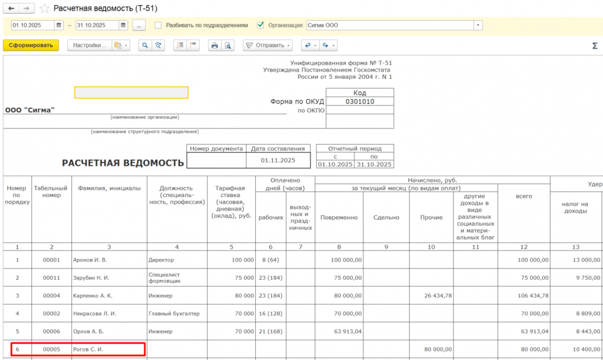Open the report variants folder dropdown
Image resolution: width=603 pixels, height=360 pixels.
click(121, 45)
